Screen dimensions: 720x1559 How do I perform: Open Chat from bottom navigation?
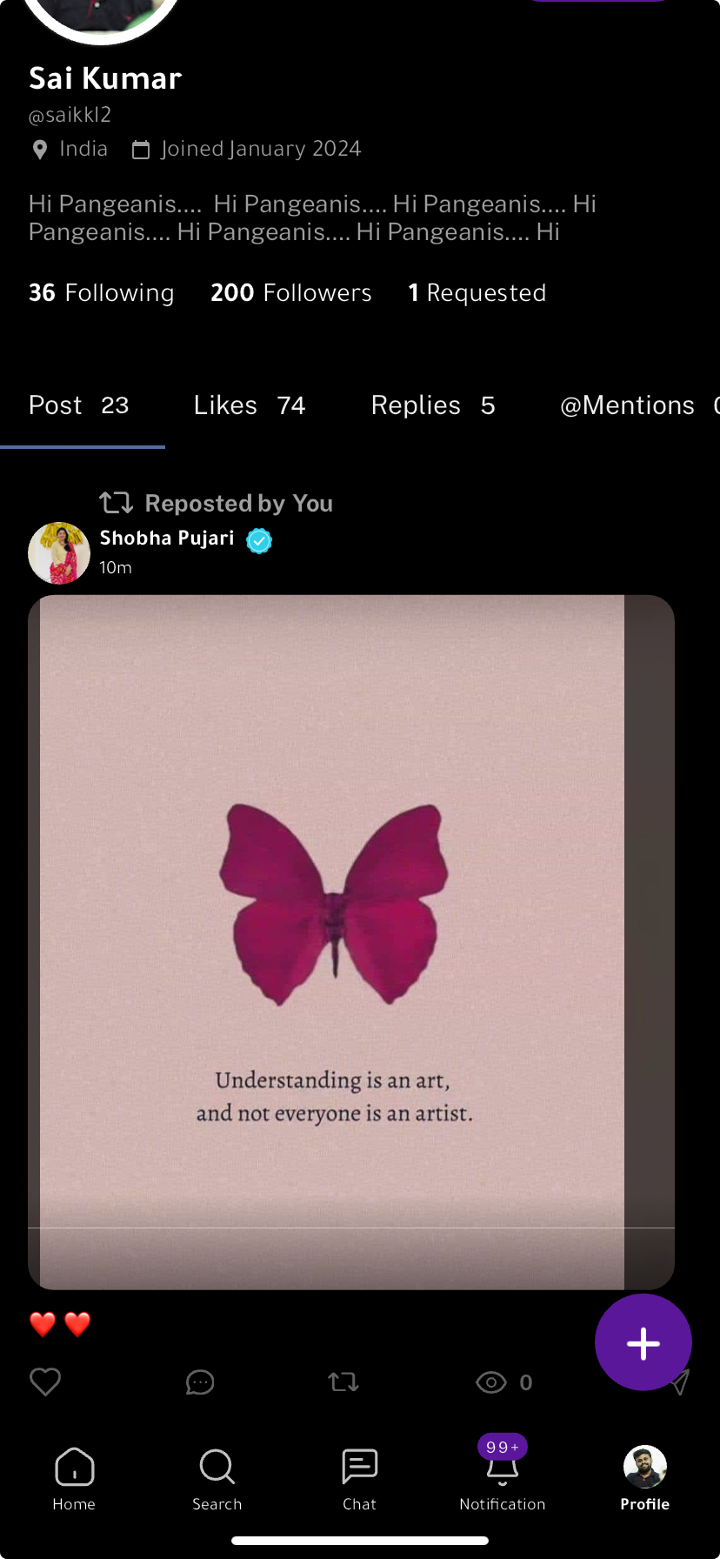click(359, 1479)
